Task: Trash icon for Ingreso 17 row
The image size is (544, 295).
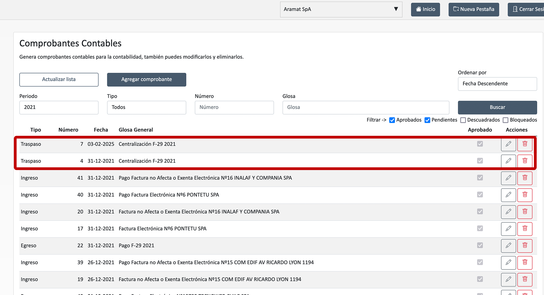Action: pos(525,228)
